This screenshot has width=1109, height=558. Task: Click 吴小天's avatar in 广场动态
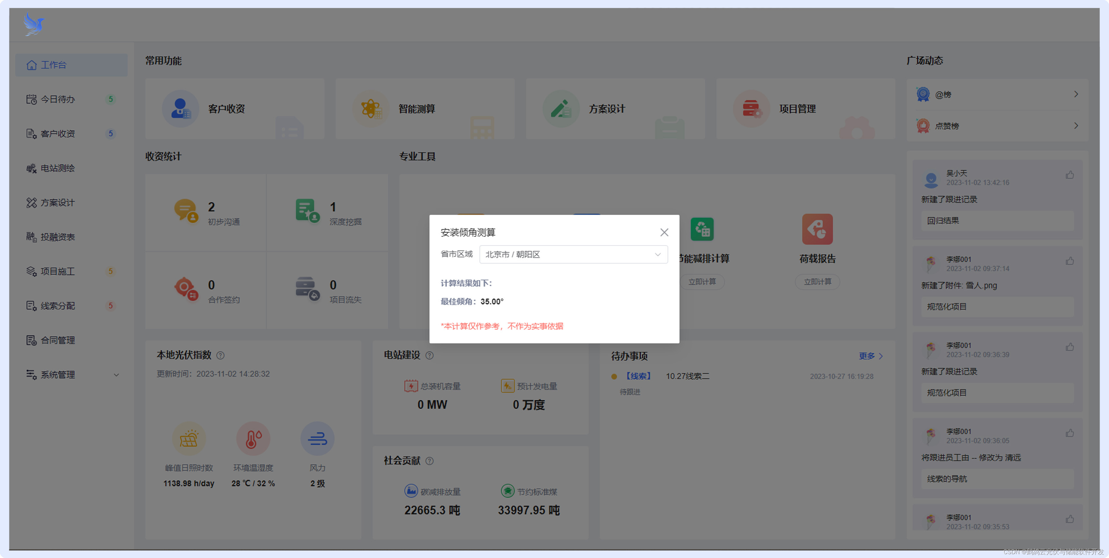[x=931, y=180]
